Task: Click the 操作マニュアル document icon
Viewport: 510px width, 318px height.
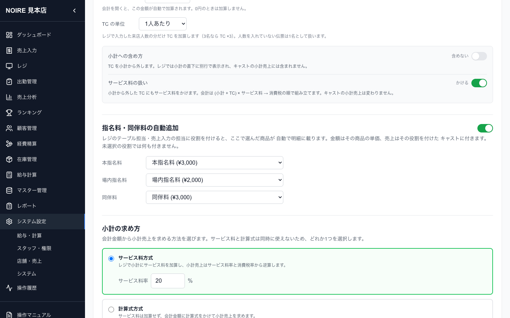Action: [9, 315]
